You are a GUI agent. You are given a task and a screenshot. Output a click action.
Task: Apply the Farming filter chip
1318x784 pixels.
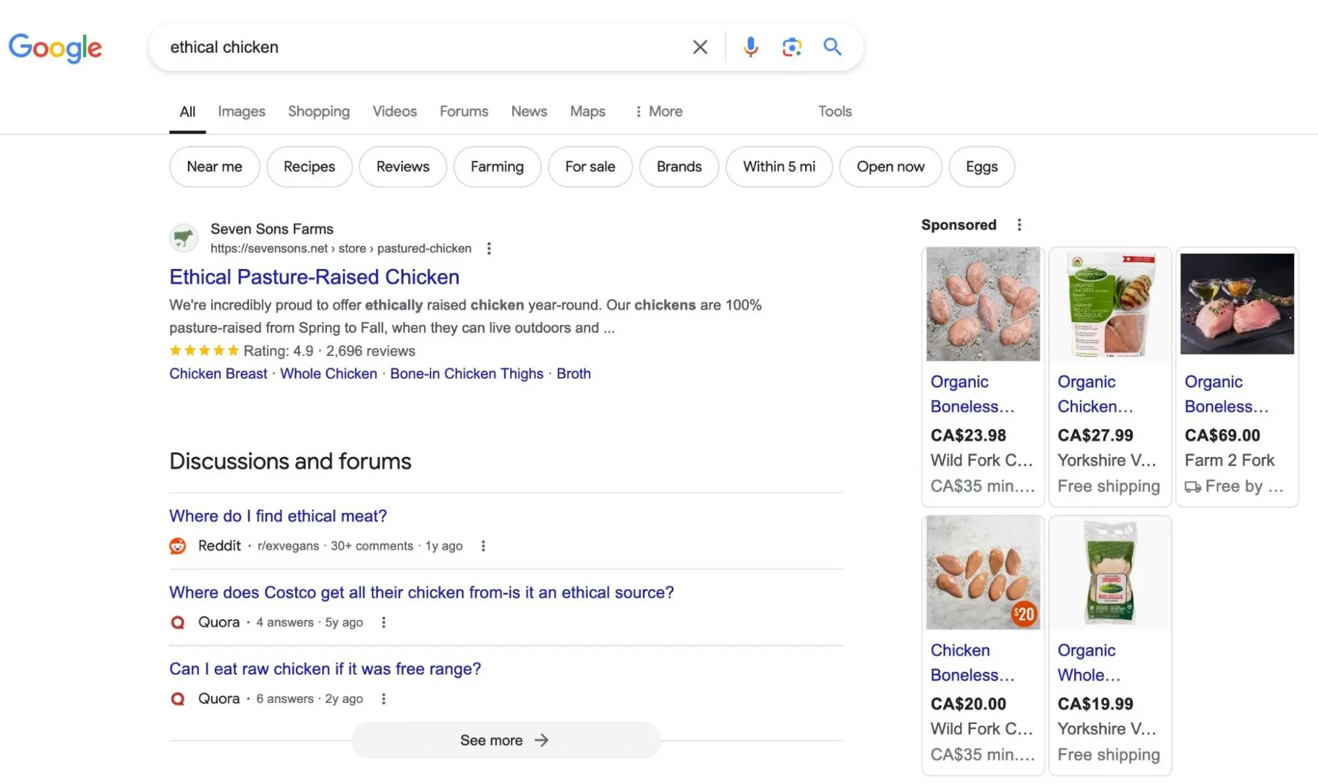pos(497,167)
